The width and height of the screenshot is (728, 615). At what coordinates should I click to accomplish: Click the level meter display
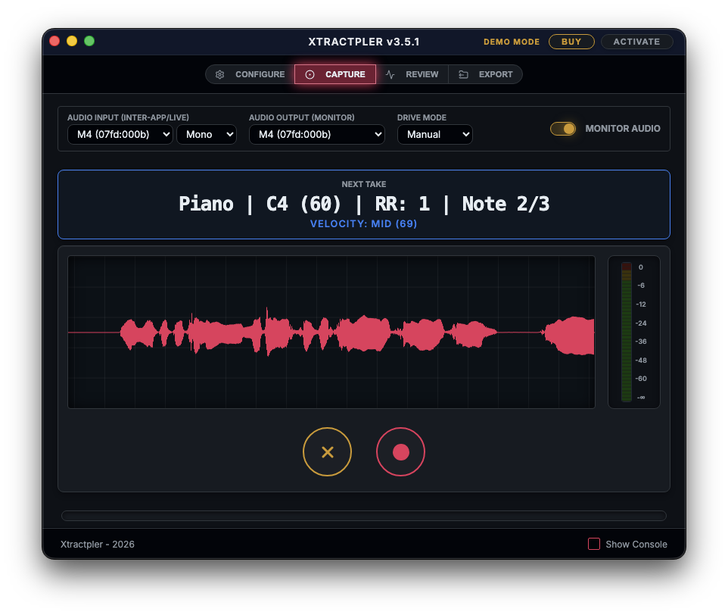click(x=634, y=332)
